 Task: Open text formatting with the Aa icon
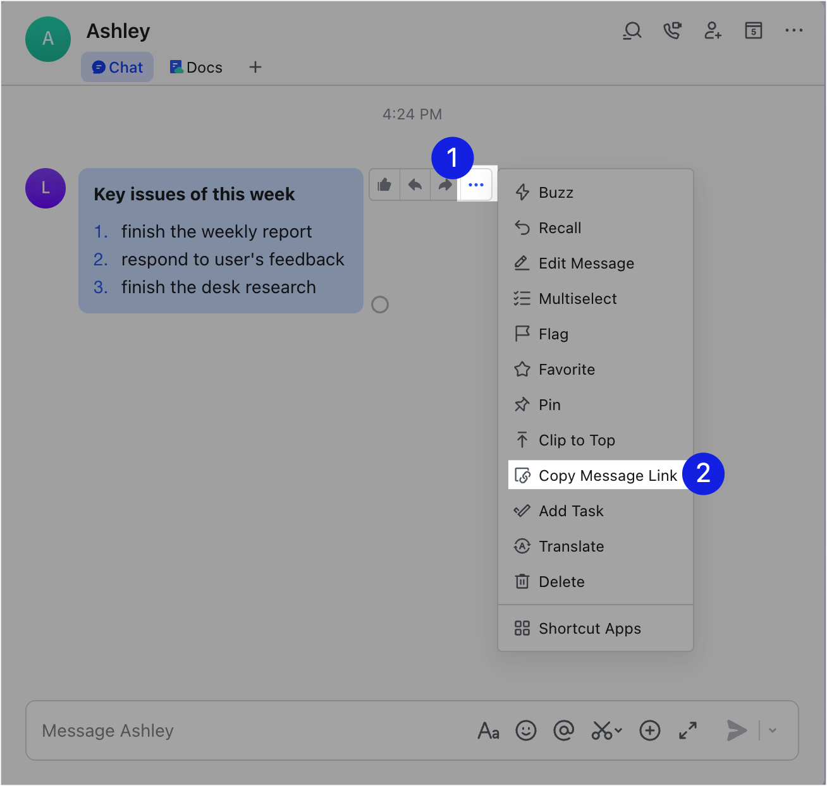point(487,730)
